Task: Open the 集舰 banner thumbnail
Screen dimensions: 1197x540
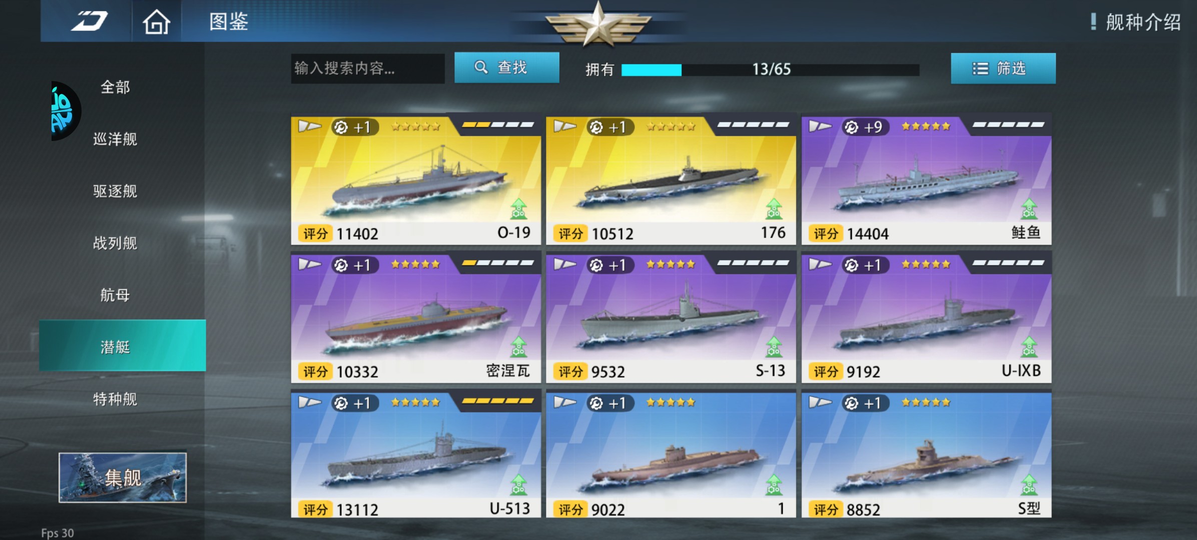Action: click(123, 477)
